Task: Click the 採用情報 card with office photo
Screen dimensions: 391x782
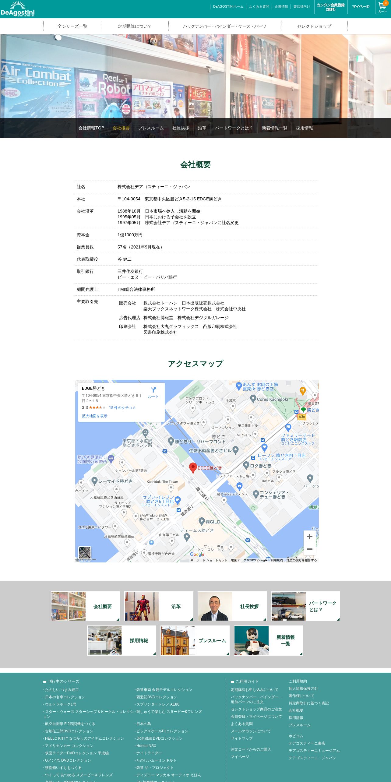Action: [122, 640]
